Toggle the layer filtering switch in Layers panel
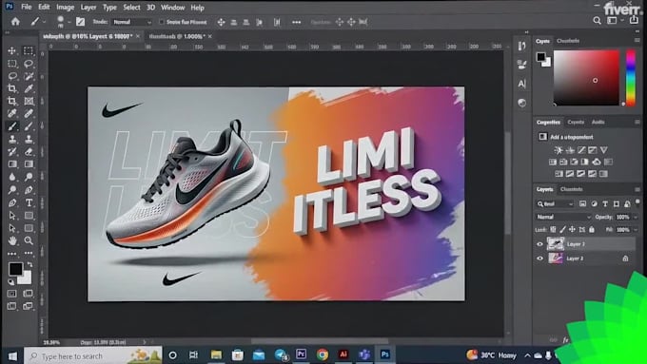 (637, 203)
